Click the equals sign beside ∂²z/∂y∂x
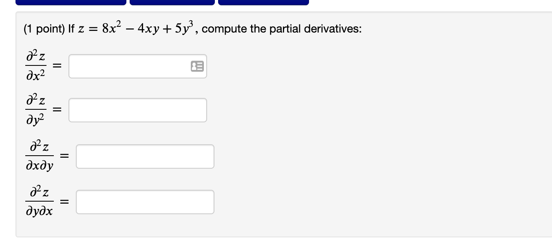This screenshot has width=552, height=252. (x=64, y=202)
